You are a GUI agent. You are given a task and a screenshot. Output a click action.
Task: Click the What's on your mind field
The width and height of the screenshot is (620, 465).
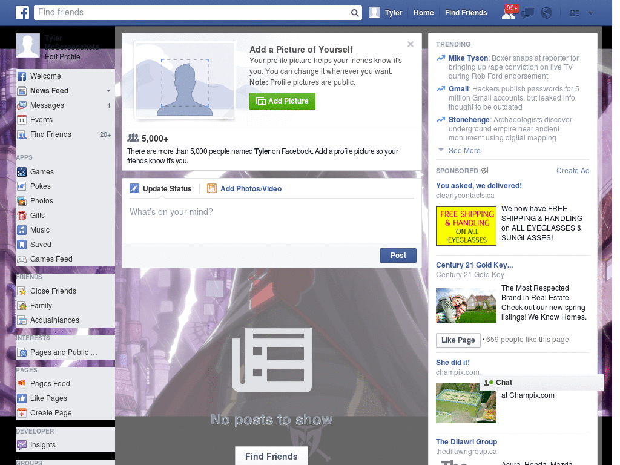point(272,219)
